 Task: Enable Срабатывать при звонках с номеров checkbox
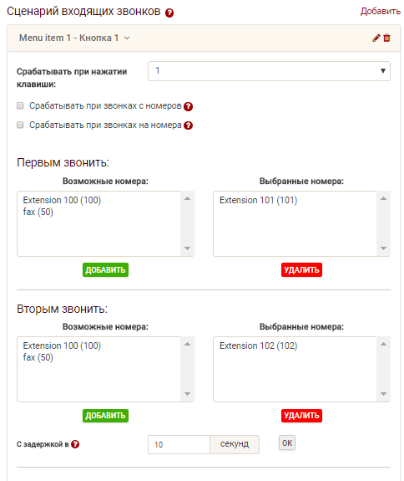pos(20,106)
